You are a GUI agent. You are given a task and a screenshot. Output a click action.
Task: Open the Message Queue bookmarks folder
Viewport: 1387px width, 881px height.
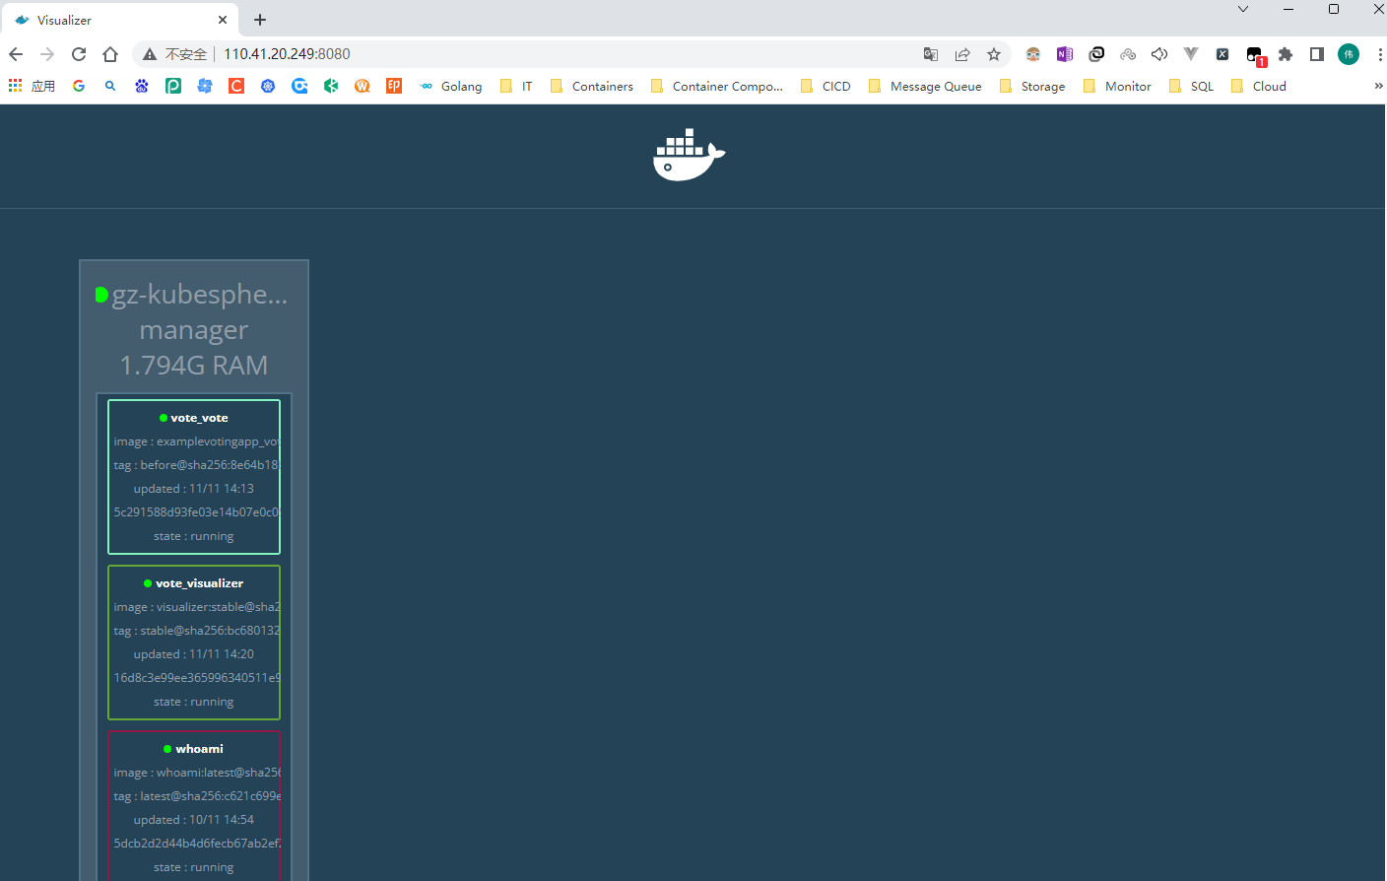point(924,86)
